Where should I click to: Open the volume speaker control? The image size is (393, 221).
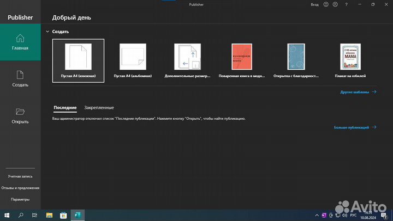[344, 215]
